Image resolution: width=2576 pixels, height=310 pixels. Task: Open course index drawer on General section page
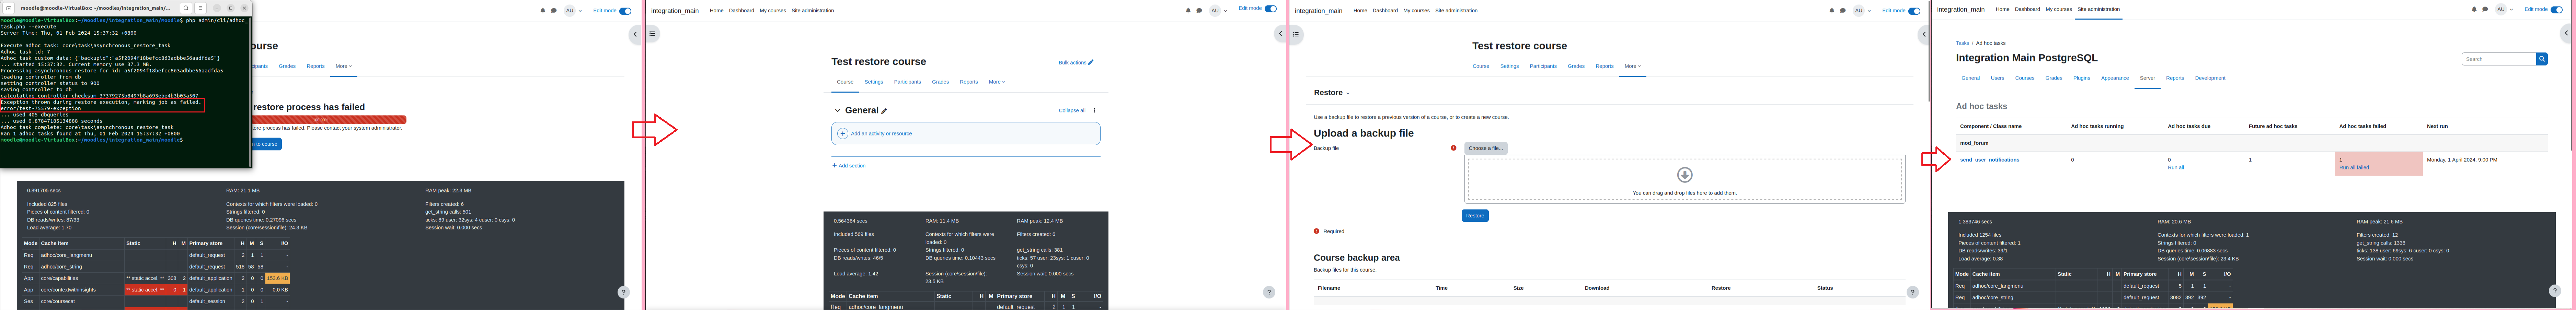point(652,34)
